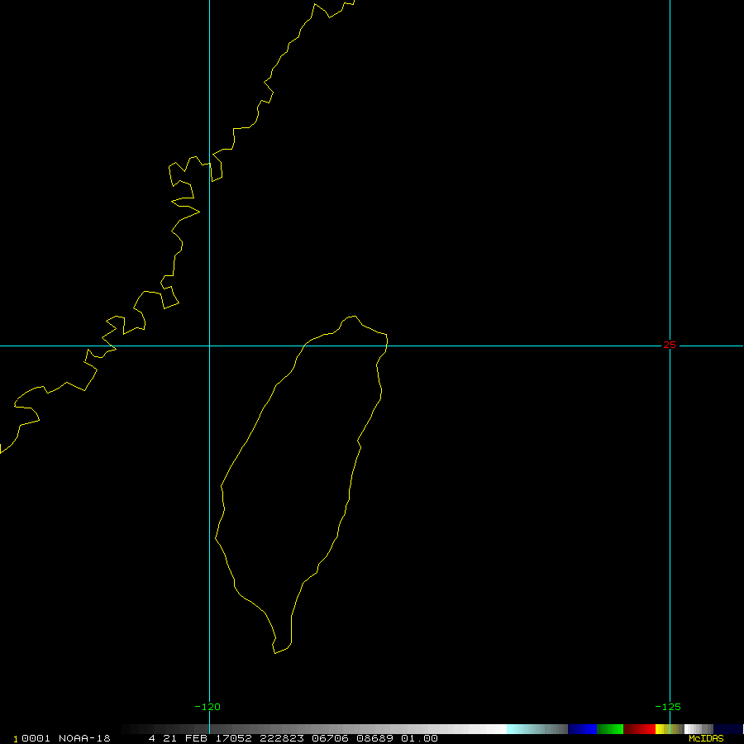Screen dimensions: 744x744
Task: Click the NOAA-18 satellite label
Action: click(84, 738)
